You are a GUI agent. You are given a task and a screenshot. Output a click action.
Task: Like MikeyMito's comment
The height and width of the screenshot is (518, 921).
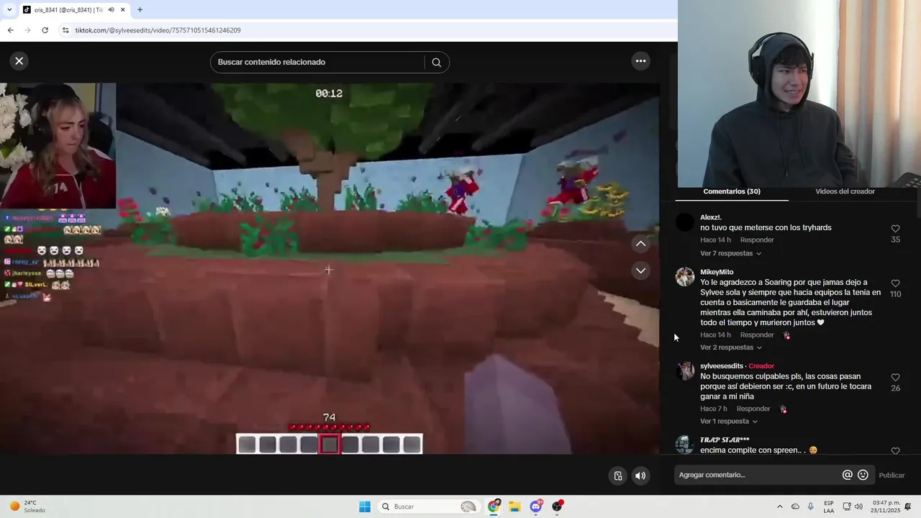click(895, 283)
